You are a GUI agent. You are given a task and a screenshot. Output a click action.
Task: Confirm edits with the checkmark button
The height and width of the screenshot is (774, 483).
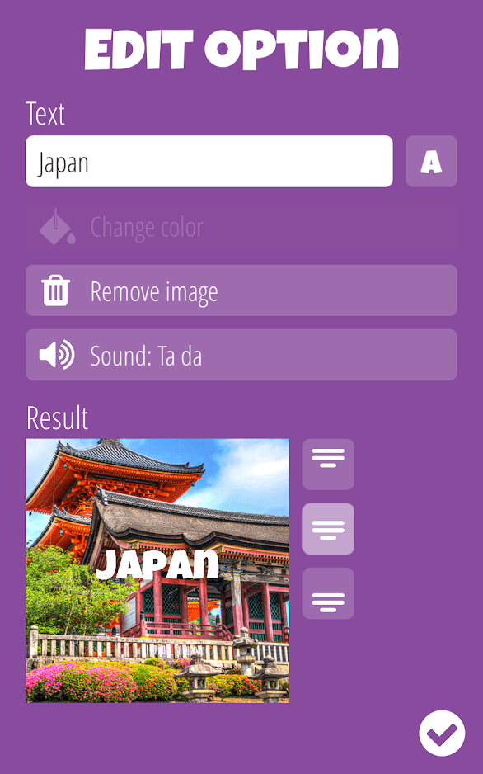[x=442, y=734]
